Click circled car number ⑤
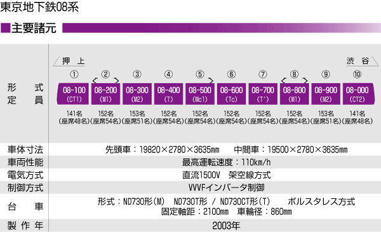 point(200,74)
